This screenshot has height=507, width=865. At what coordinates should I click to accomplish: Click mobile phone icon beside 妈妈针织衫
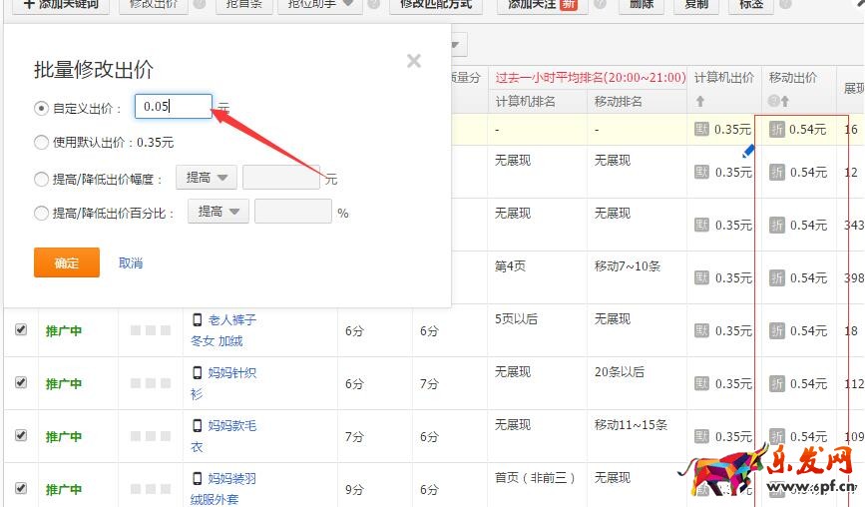tap(198, 372)
